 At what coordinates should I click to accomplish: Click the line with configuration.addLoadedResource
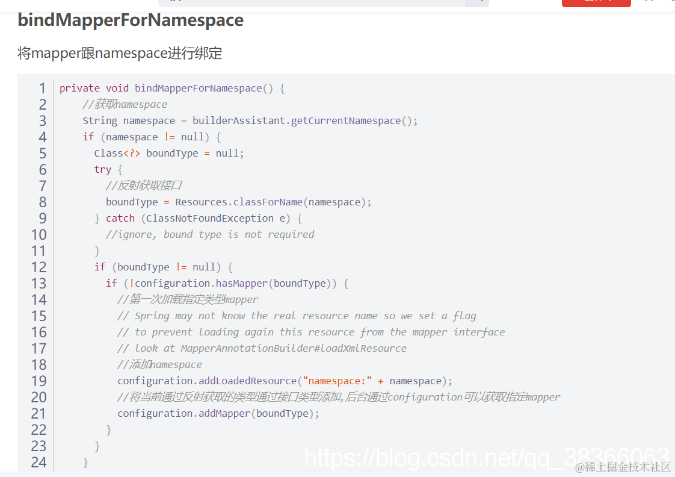[285, 381]
